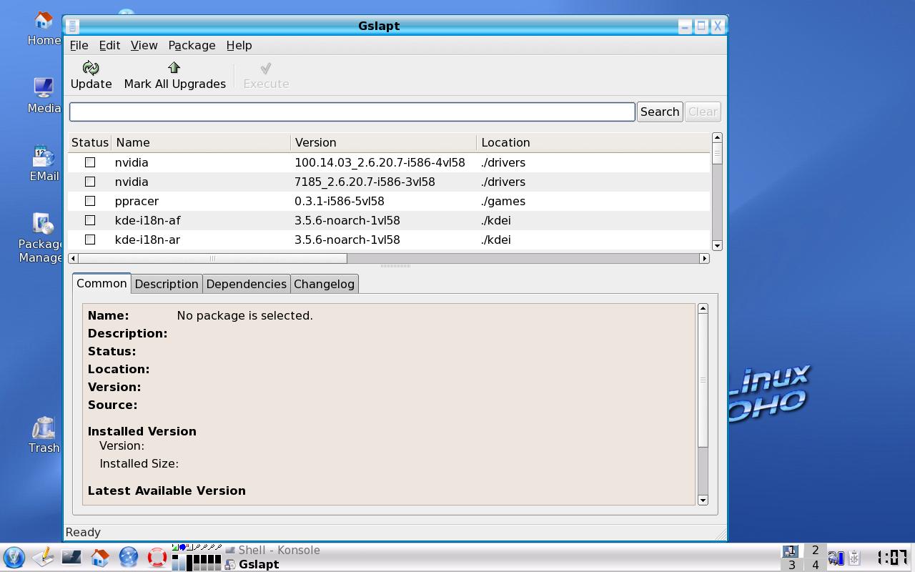Click the Search button
The image size is (915, 572).
(659, 112)
